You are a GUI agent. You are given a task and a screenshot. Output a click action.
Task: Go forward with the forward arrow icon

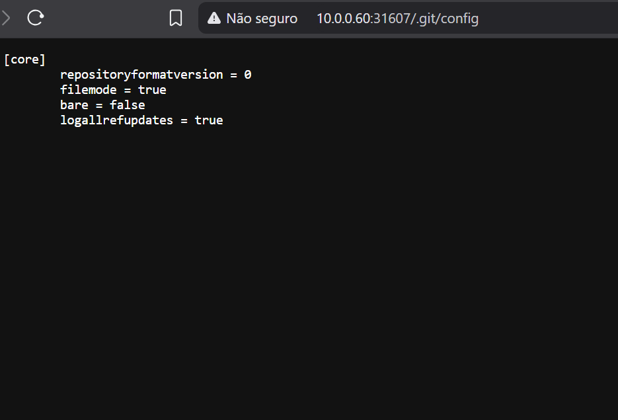point(5,18)
